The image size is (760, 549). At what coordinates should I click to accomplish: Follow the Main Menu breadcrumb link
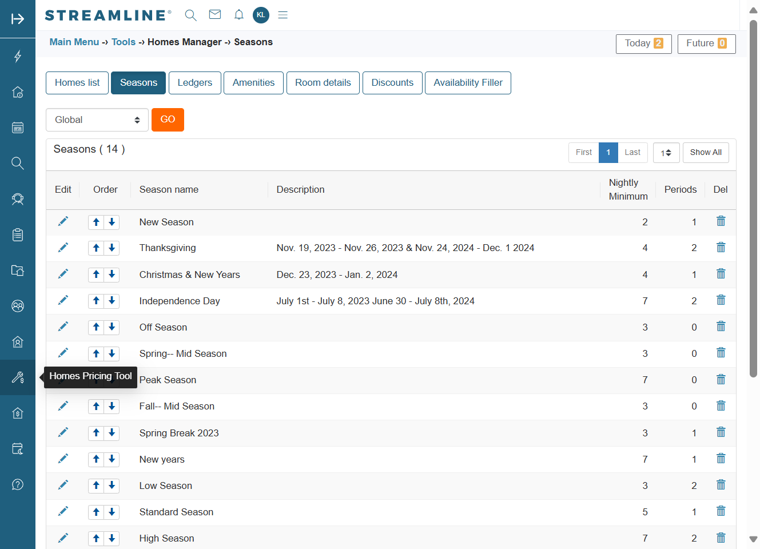pos(74,42)
